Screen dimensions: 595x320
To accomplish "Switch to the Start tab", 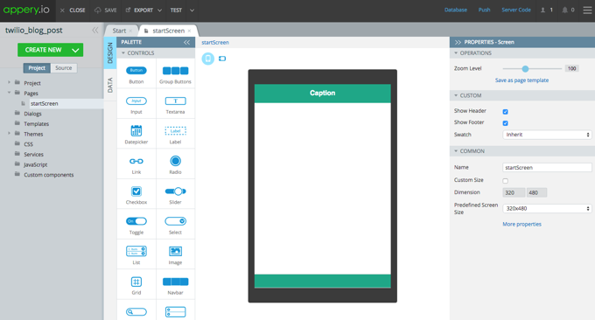I will [119, 31].
